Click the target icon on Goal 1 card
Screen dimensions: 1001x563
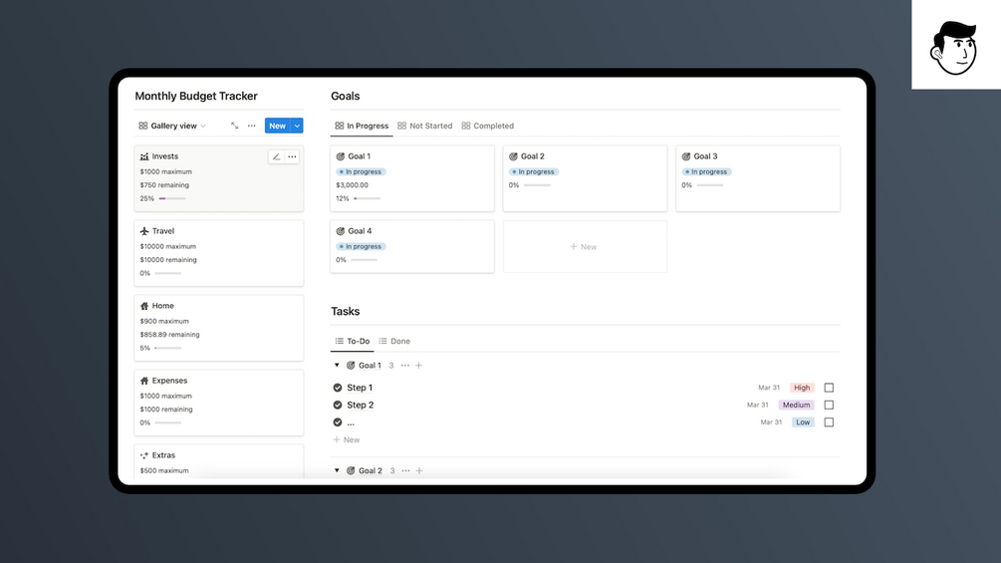[x=341, y=156]
